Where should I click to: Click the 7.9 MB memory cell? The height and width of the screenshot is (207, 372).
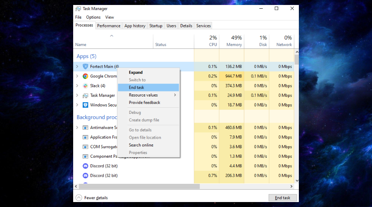tap(231, 137)
